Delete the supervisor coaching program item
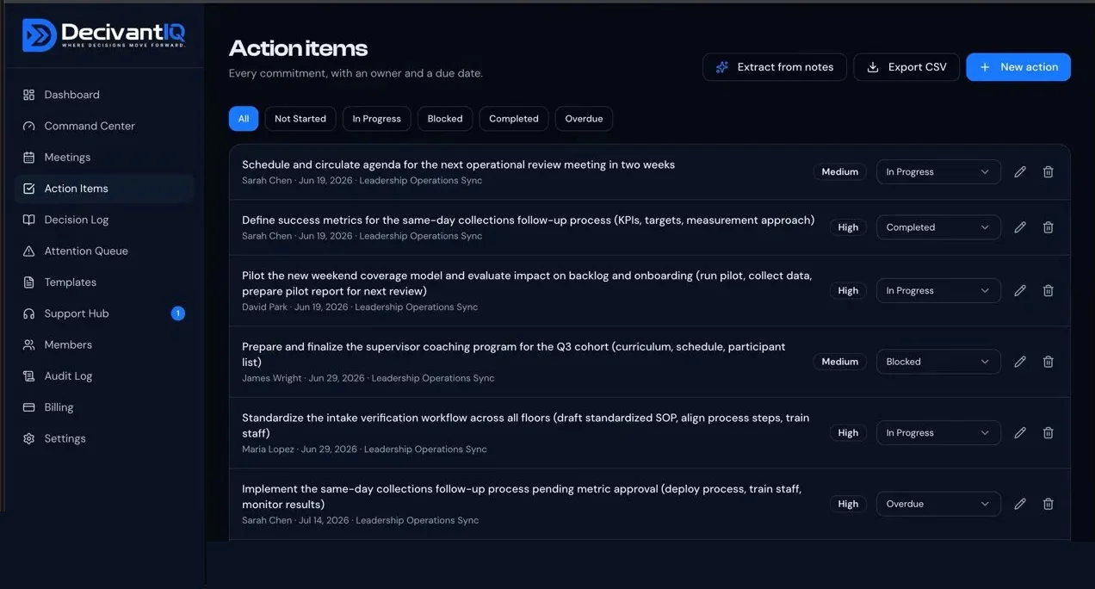1095x589 pixels. click(x=1049, y=362)
